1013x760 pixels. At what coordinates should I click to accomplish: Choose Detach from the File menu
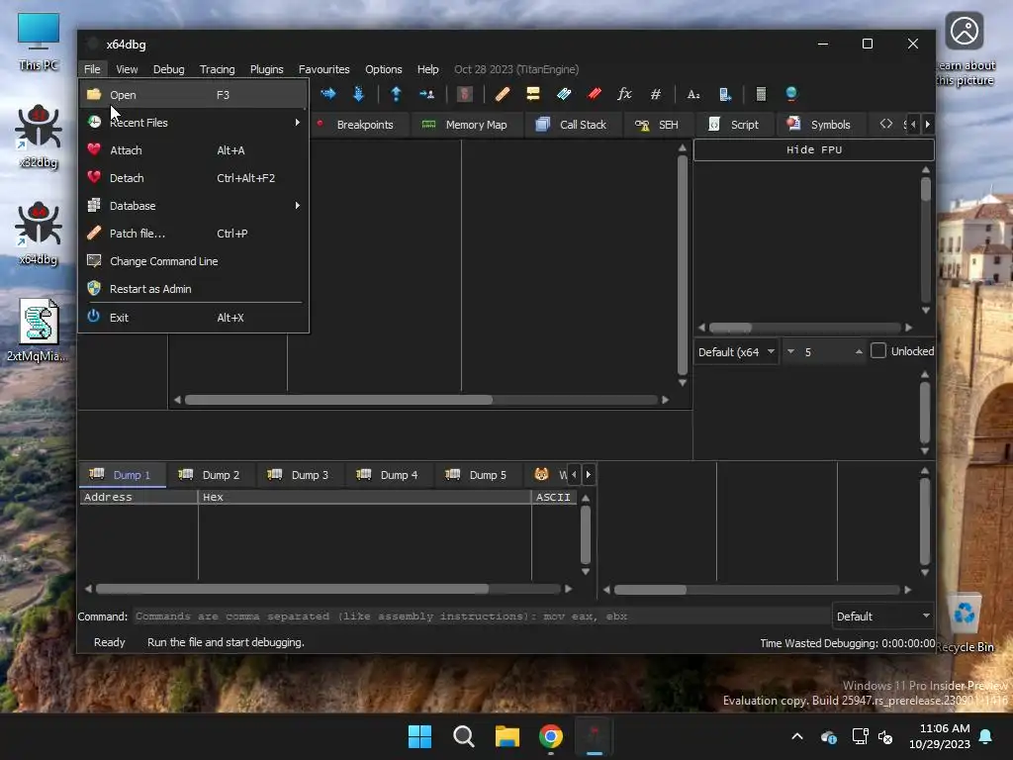point(193,178)
